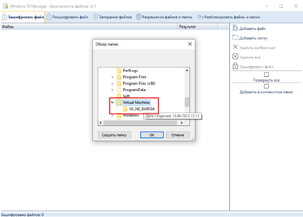Close the Обзор папок dialog
This screenshot has height=217, width=303.
point(190,44)
